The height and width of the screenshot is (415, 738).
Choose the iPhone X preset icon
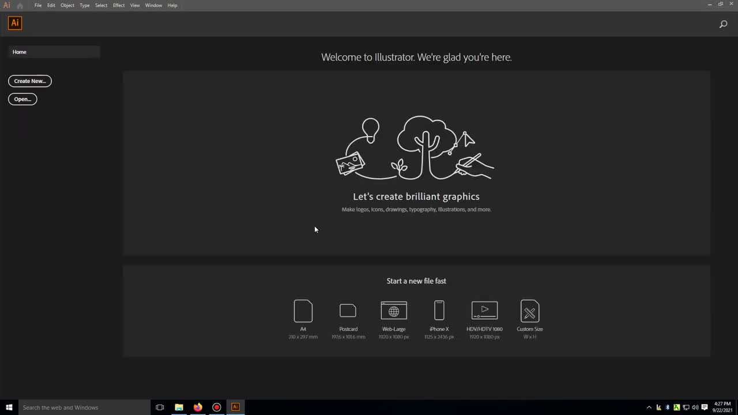[439, 310]
